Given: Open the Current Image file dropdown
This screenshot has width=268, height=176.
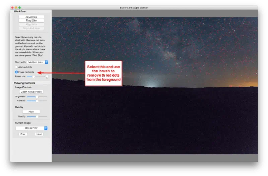Looking at the screenshot, I should tap(31, 128).
